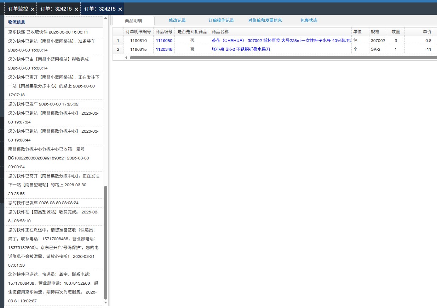Click the left arrow of the product table scrollbar
This screenshot has width=437, height=308.
[x=126, y=58]
